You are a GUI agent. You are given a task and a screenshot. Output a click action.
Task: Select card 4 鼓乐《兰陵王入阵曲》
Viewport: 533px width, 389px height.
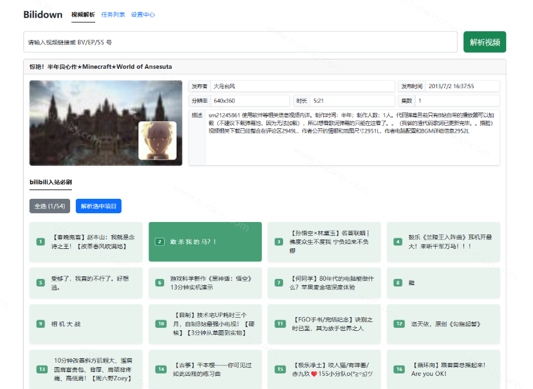pyautogui.click(x=443, y=241)
